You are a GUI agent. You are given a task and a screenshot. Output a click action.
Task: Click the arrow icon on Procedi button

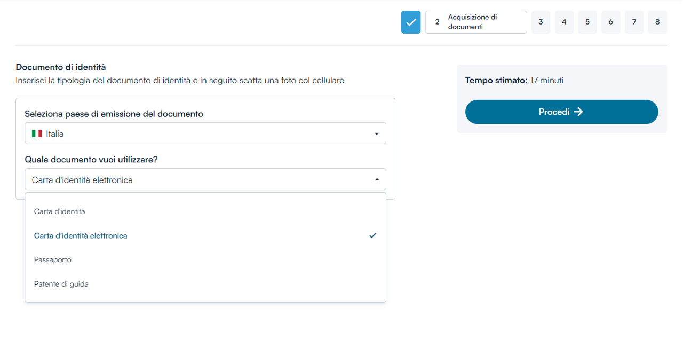(x=578, y=112)
